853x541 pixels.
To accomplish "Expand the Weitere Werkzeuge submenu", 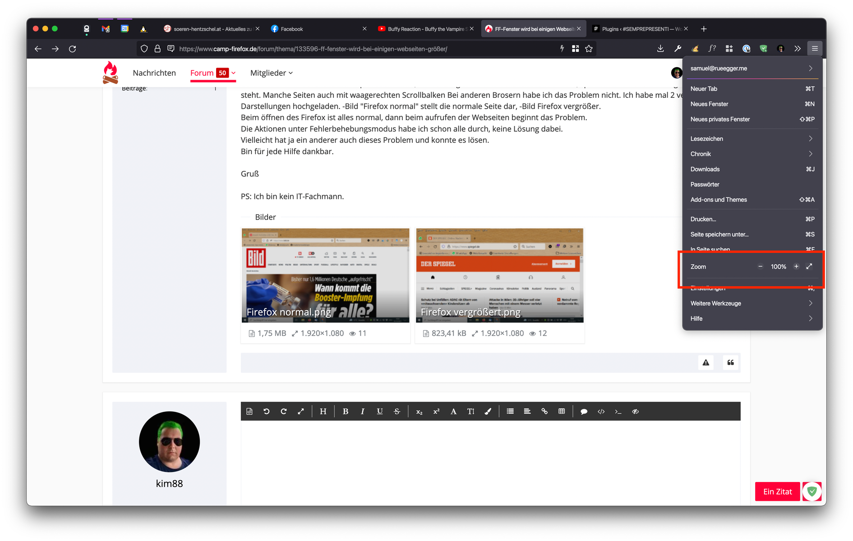I will 752,303.
